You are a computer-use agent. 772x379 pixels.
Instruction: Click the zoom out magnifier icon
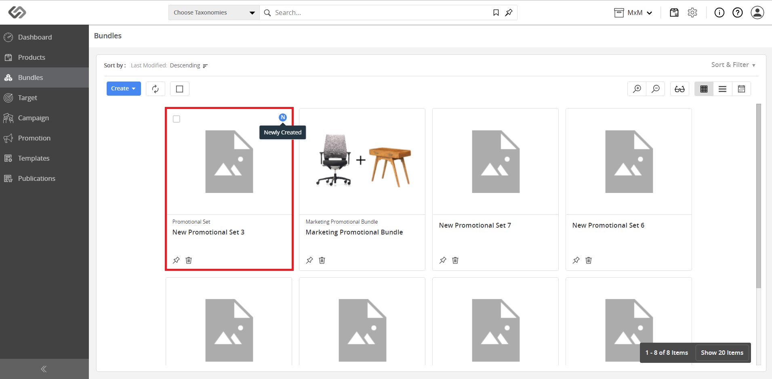point(656,89)
